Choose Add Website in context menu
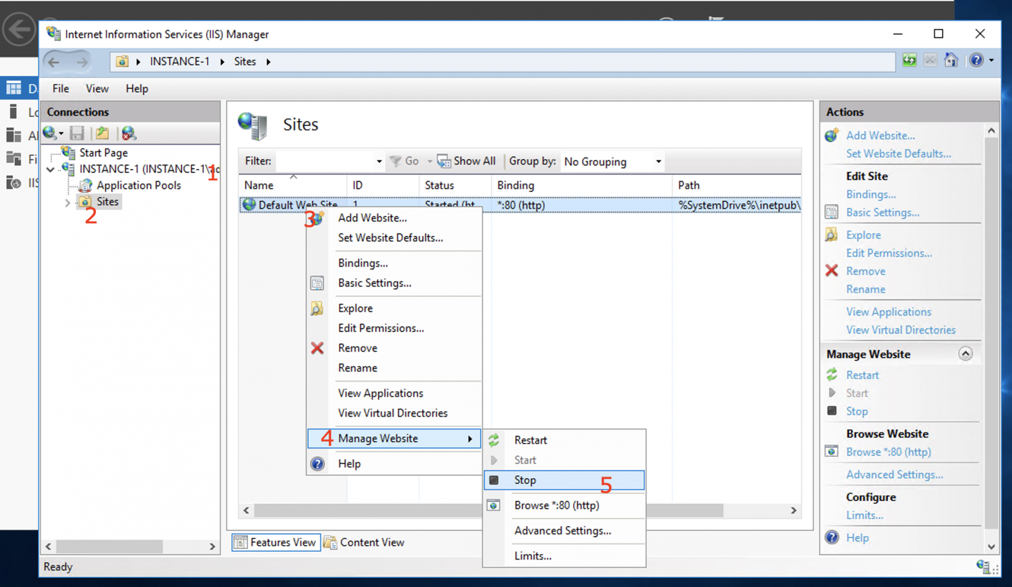This screenshot has height=587, width=1012. click(372, 218)
